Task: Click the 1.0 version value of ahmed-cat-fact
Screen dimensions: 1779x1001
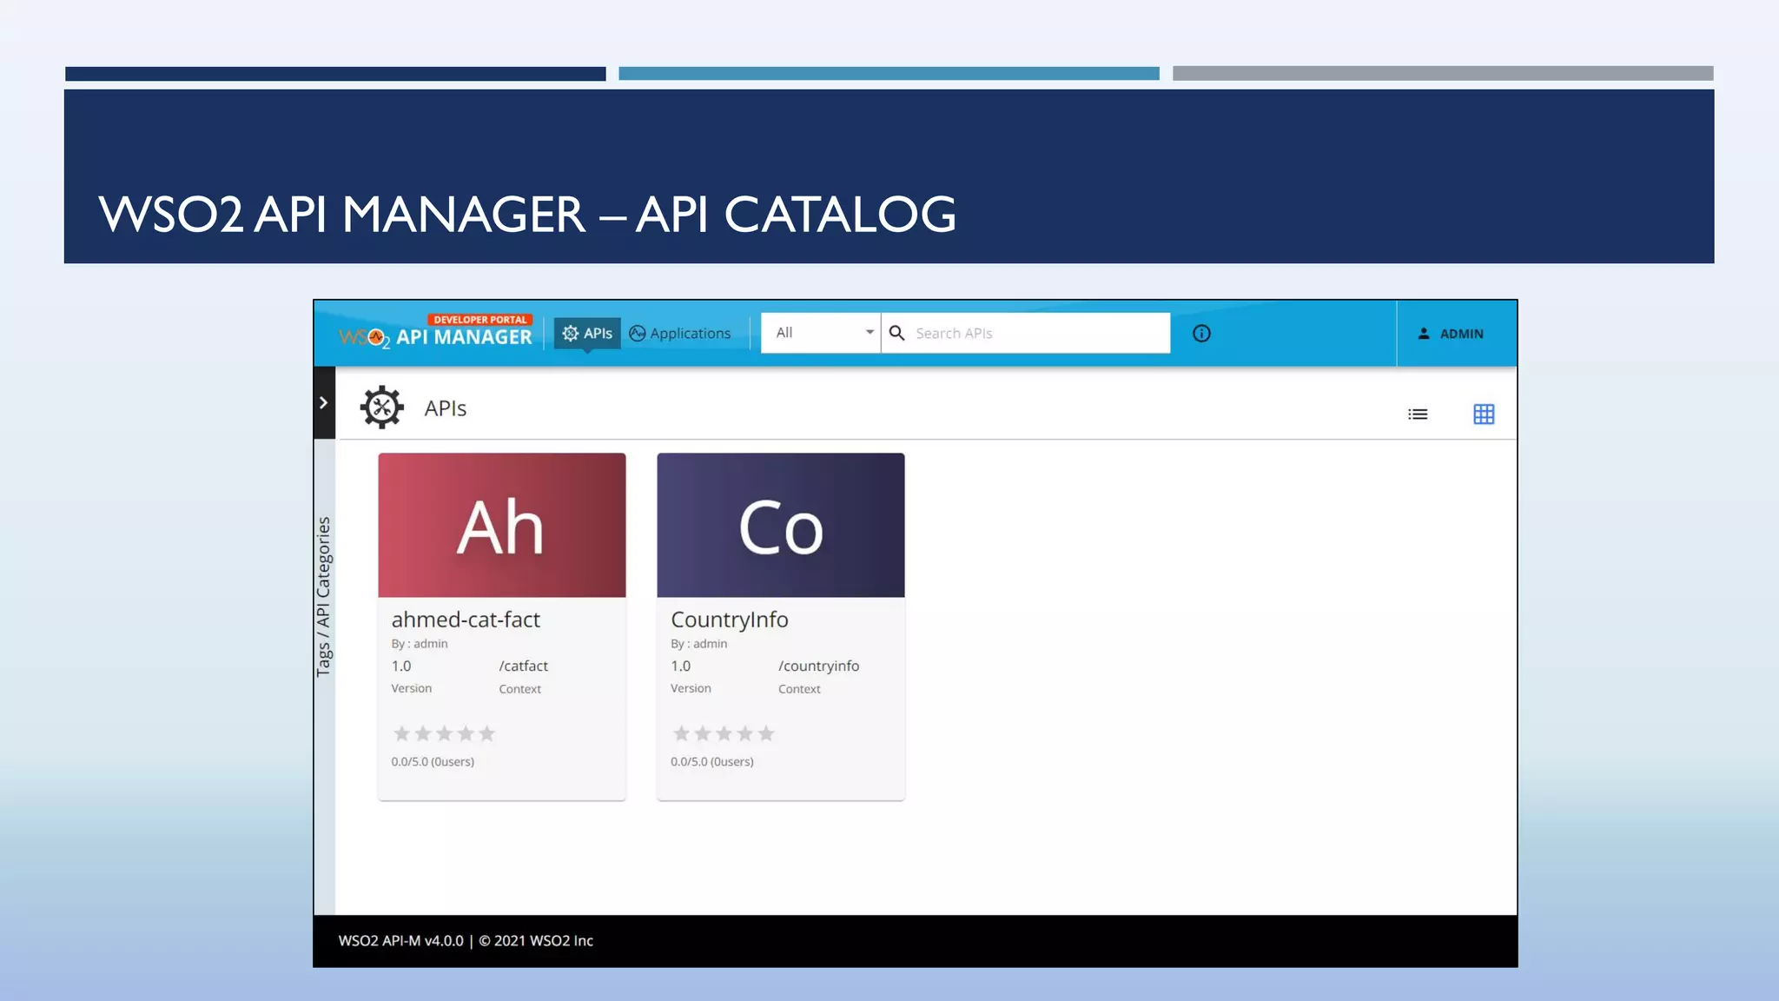Action: pyautogui.click(x=401, y=666)
